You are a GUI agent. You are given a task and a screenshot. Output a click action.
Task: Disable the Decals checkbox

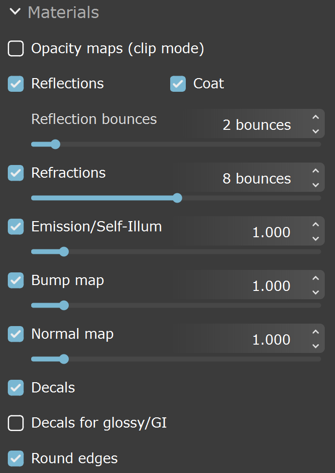tap(16, 388)
